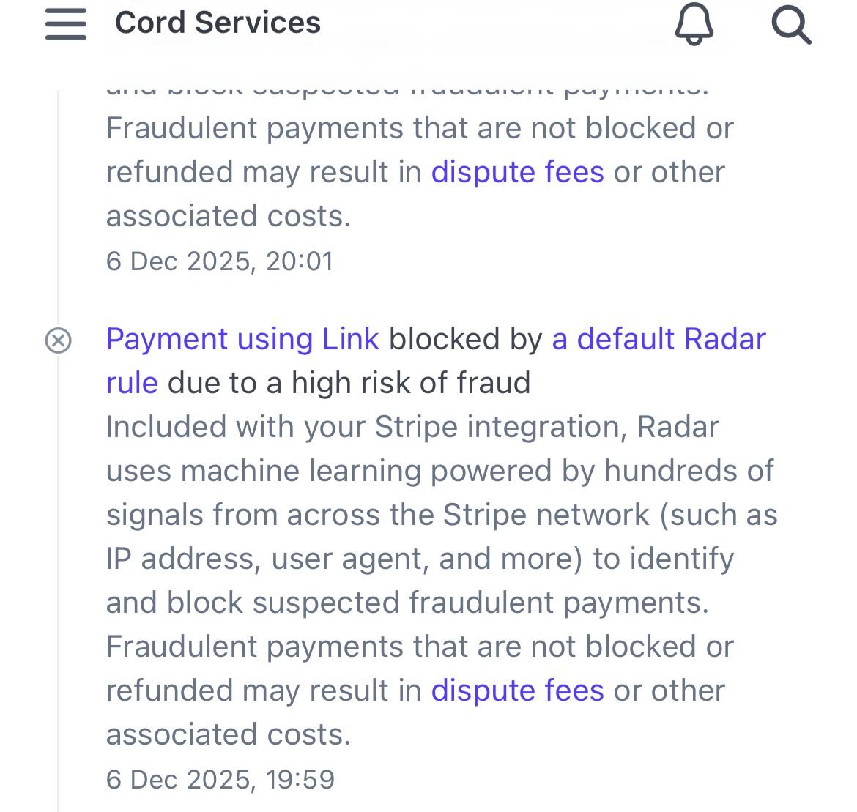Image resolution: width=857 pixels, height=812 pixels.
Task: Tap the Cord Services header title
Action: (x=218, y=23)
